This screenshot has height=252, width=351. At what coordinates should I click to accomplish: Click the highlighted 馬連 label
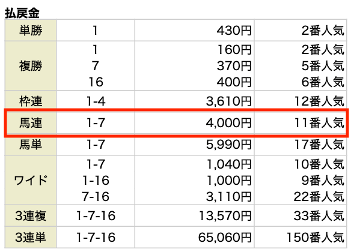tap(31, 123)
